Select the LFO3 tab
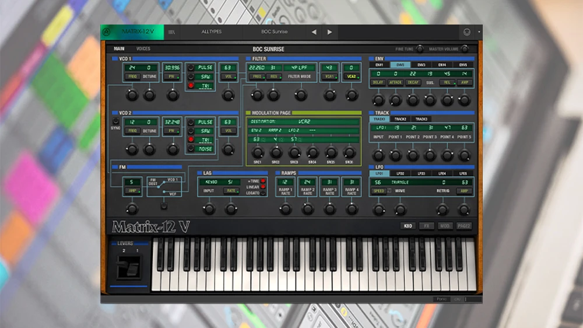The width and height of the screenshot is (583, 328). click(422, 173)
